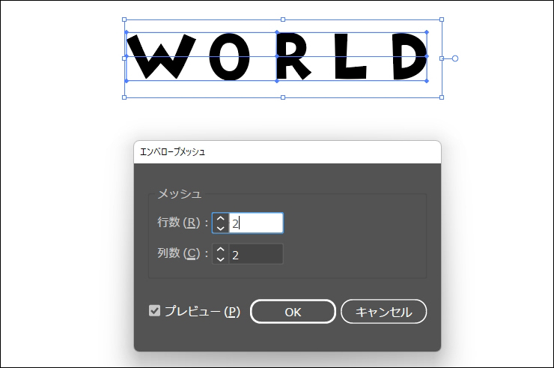Screen dimensions: 554x368
Task: Select the middle-left bounding box handle
Action: pyautogui.click(x=124, y=58)
